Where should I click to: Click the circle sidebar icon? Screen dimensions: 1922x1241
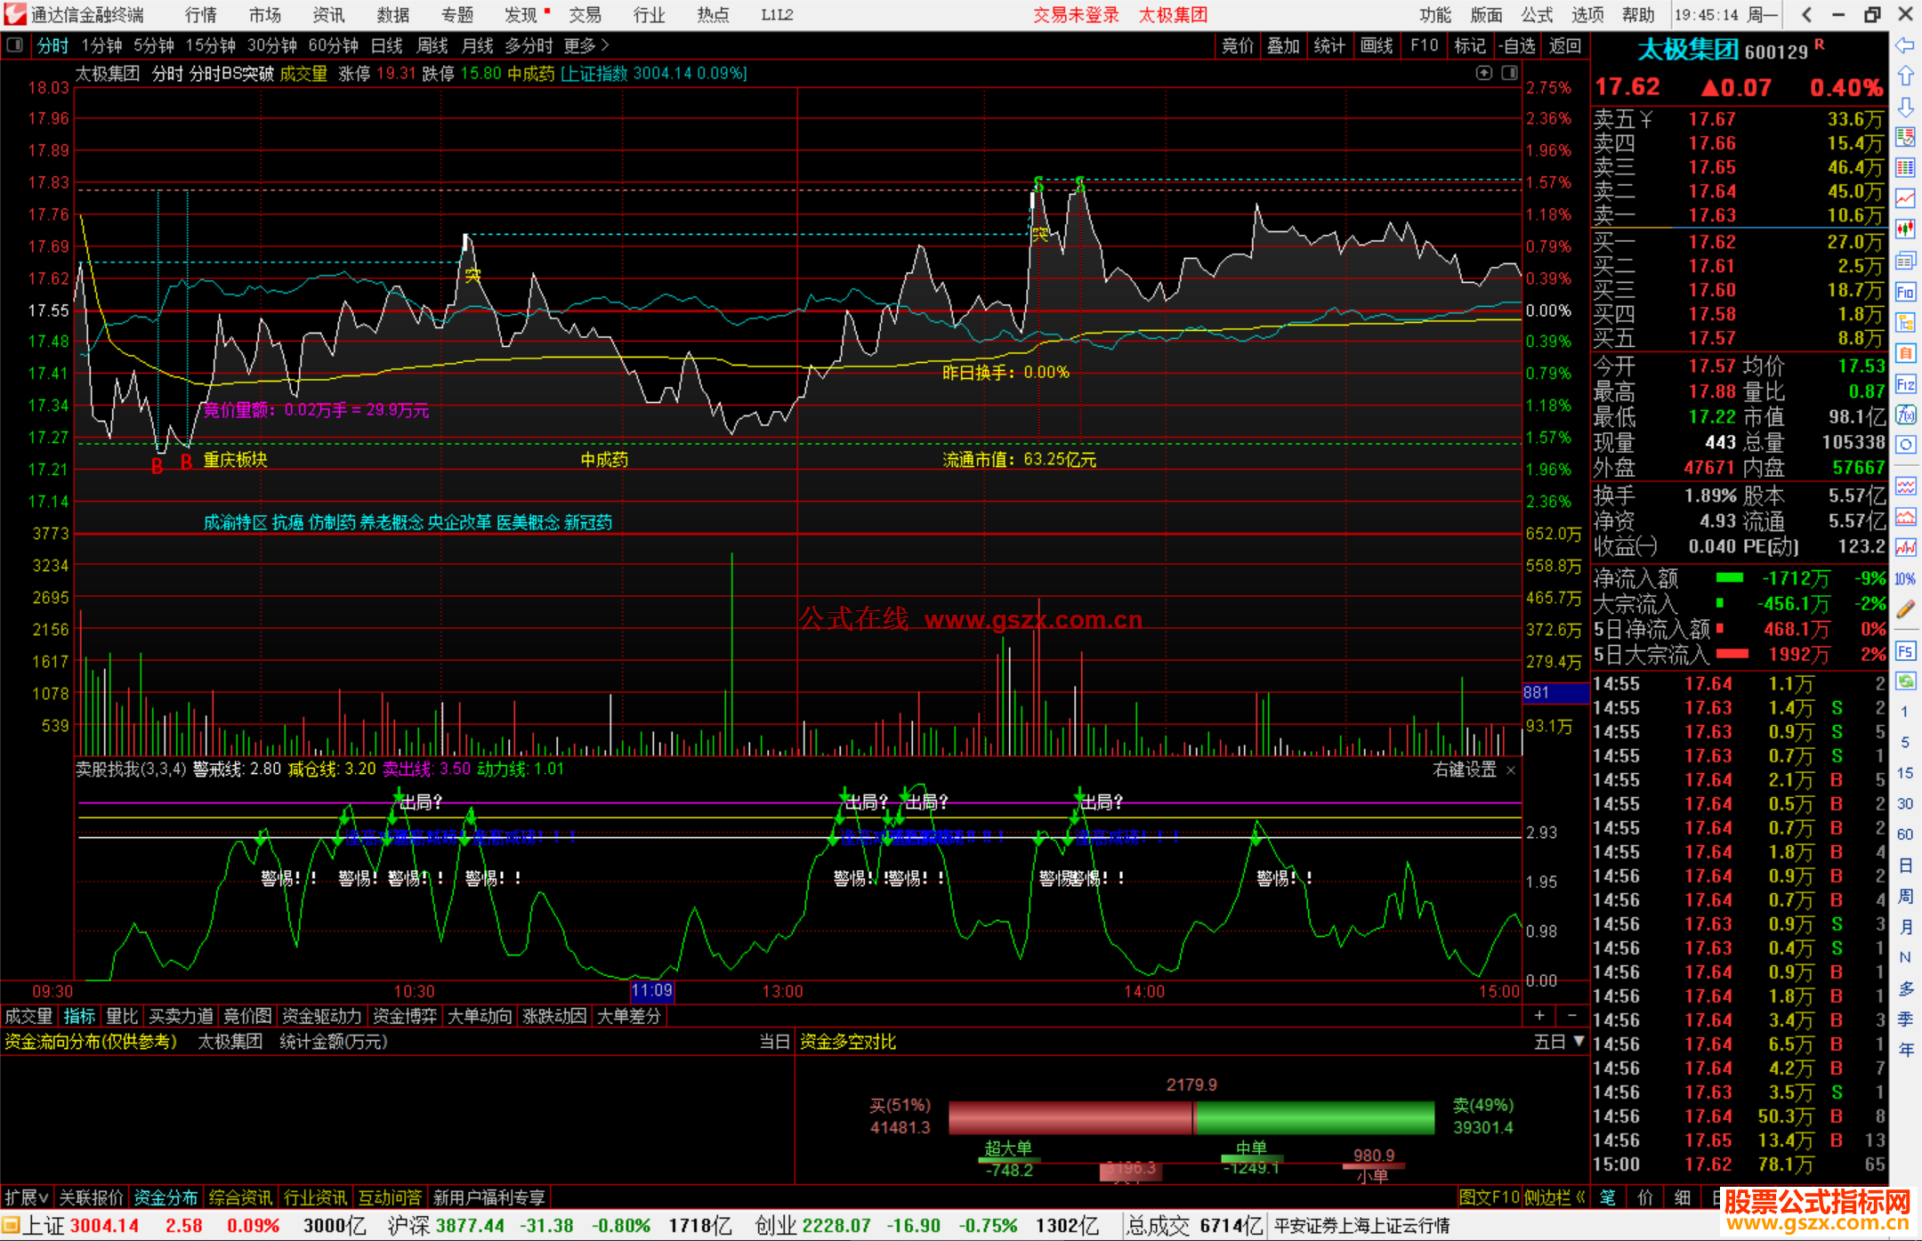[x=1905, y=445]
